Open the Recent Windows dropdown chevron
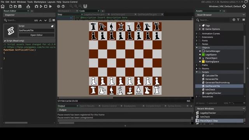The image size is (249, 140). [x=244, y=108]
